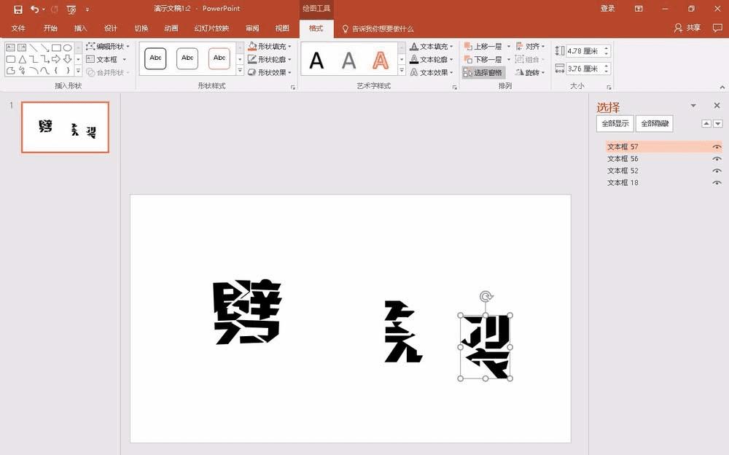Open the 形状填充 dropdown
Image resolution: width=729 pixels, height=455 pixels.
pyautogui.click(x=270, y=46)
